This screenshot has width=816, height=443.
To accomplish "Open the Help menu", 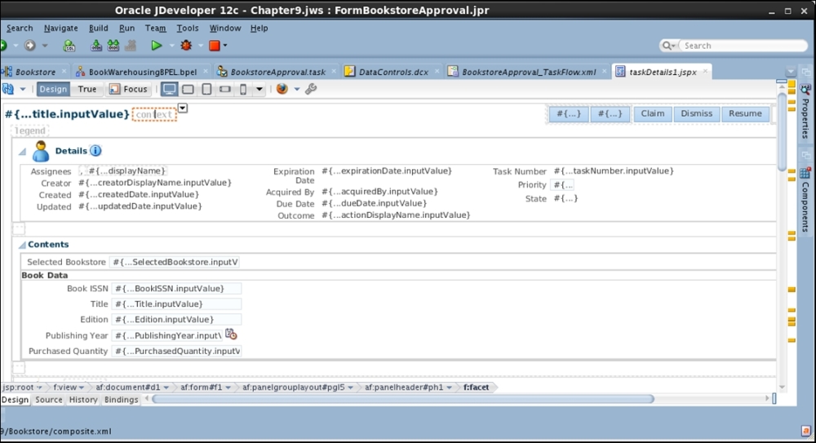I will [259, 28].
